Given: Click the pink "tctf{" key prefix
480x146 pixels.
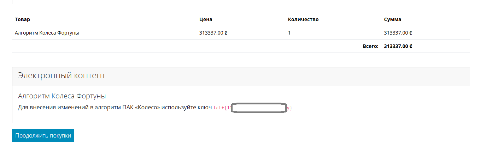Looking at the screenshot, I should [220, 108].
